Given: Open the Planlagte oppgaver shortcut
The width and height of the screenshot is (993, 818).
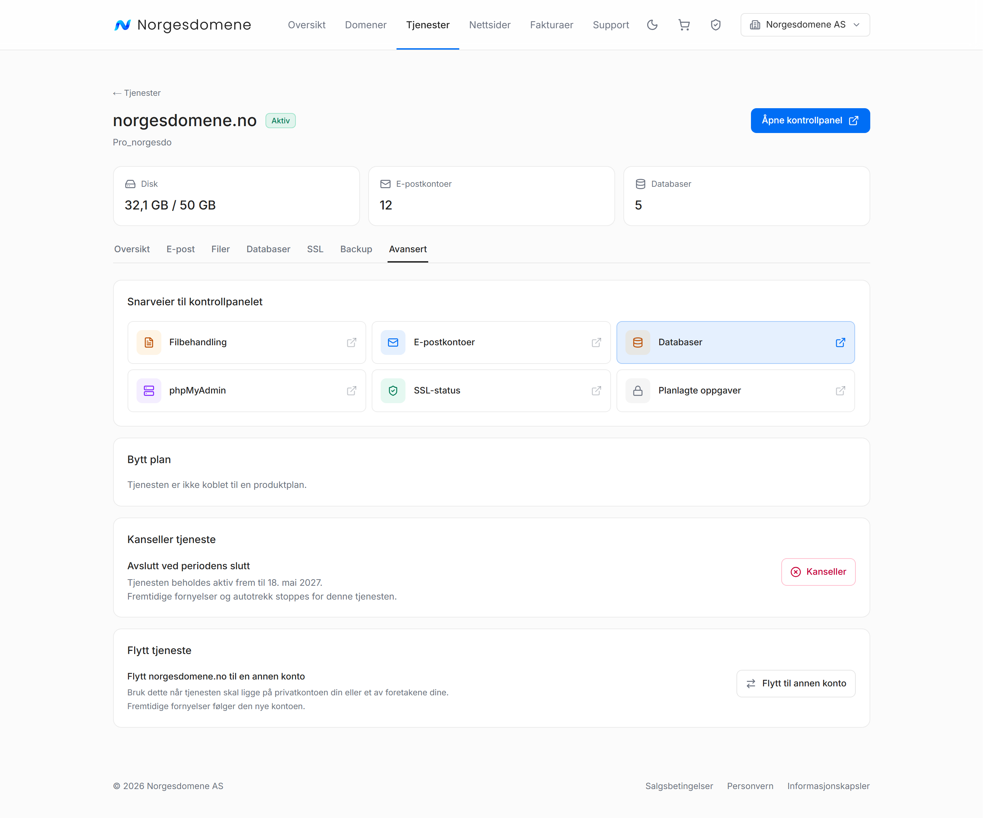Looking at the screenshot, I should [x=735, y=391].
